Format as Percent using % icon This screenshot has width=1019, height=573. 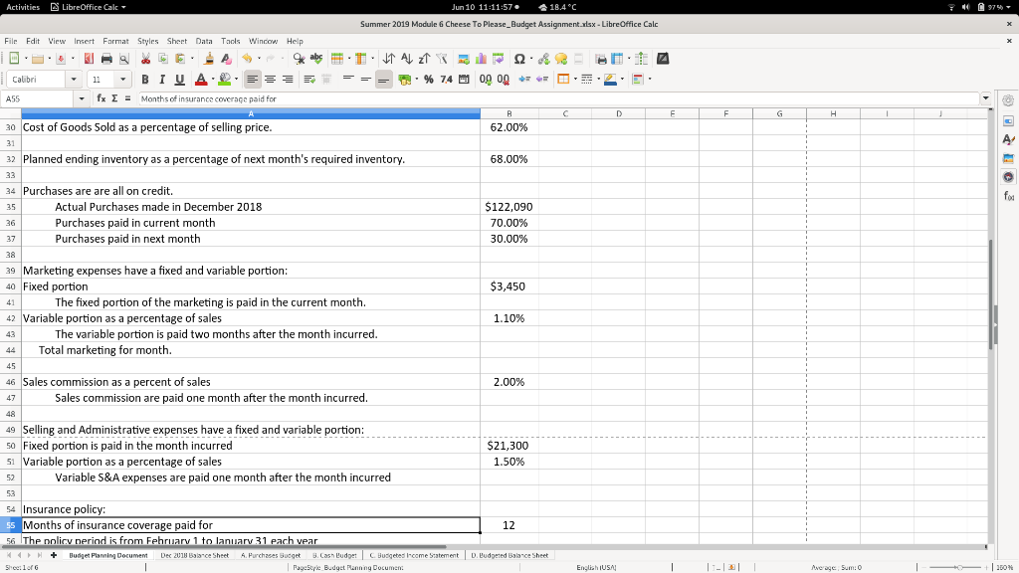[x=428, y=80]
